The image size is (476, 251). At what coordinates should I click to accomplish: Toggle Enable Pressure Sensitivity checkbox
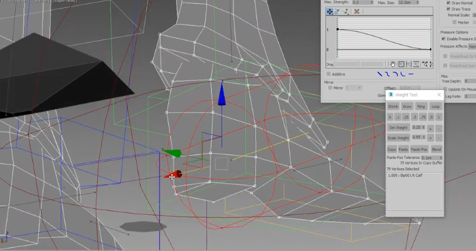pyautogui.click(x=444, y=39)
